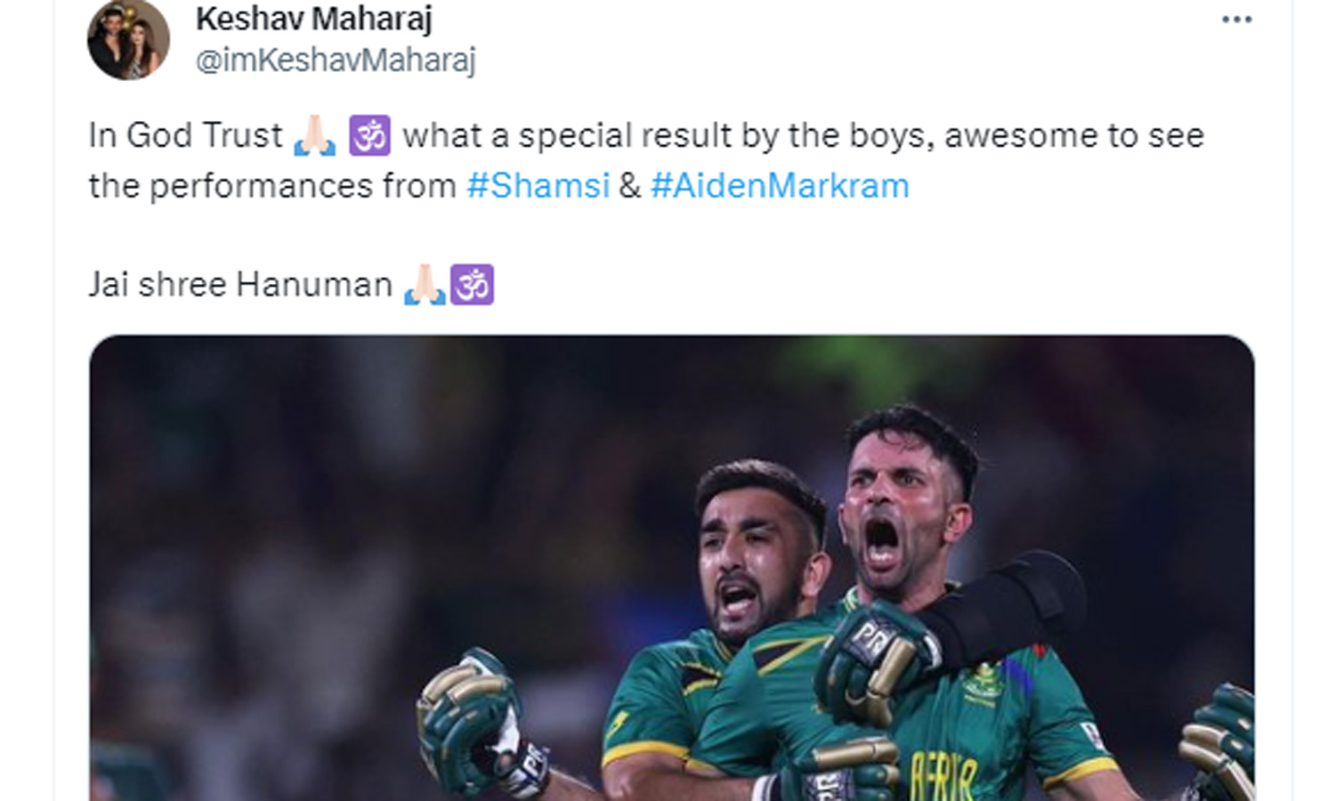
Task: Click the 'In God Trust' tweet text
Action: 185,136
